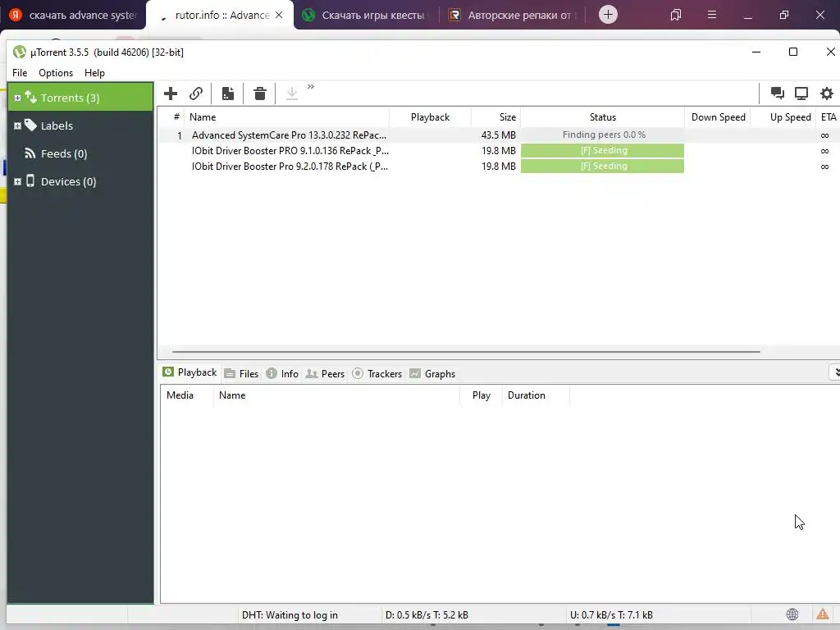Sort by the Status column header

[x=603, y=117]
